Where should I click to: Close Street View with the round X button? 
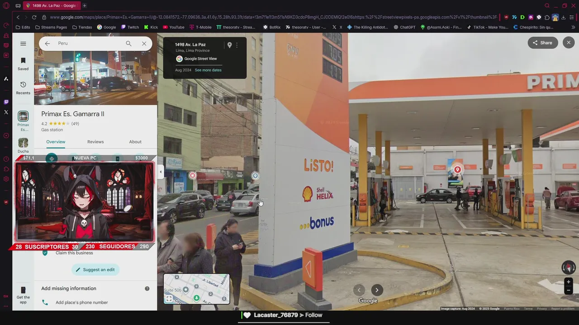tap(569, 42)
